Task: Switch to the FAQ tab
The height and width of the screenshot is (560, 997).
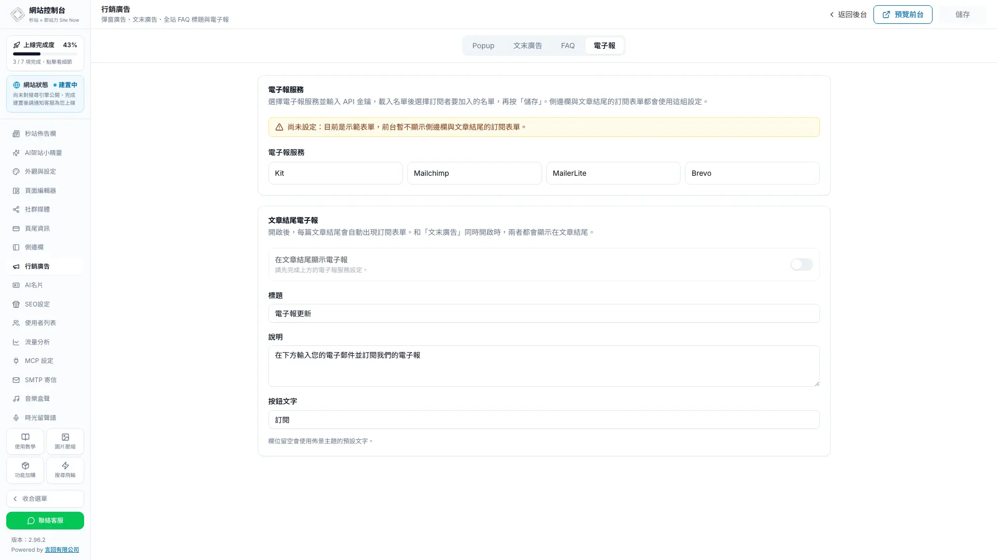Action: [x=568, y=46]
